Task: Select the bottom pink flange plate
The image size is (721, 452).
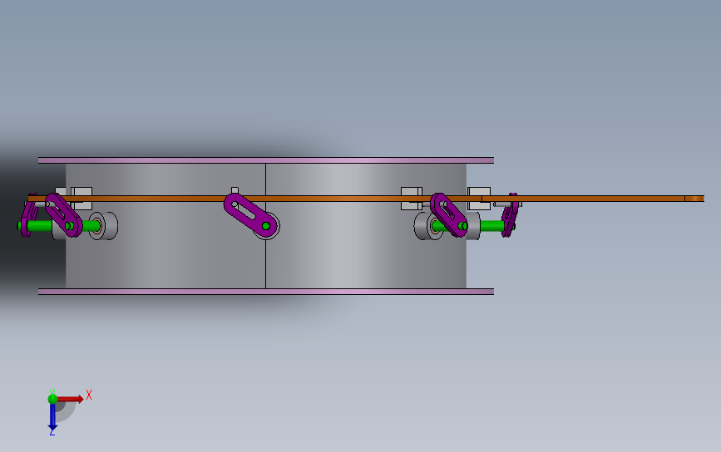Action: tap(266, 292)
